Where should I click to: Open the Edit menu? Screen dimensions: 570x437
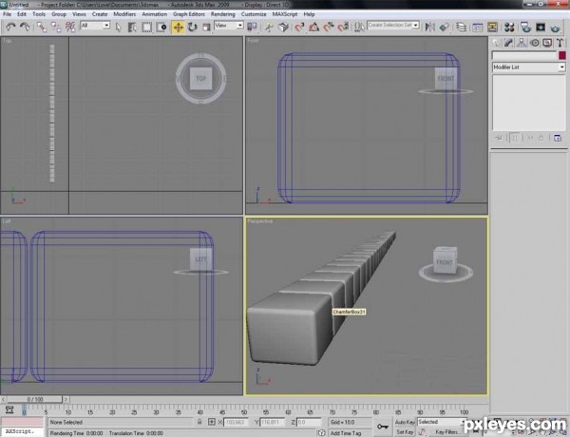tap(22, 14)
